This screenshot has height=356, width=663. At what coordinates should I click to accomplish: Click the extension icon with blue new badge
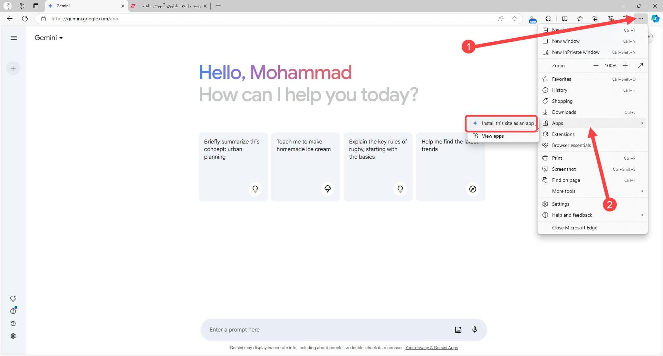point(533,19)
